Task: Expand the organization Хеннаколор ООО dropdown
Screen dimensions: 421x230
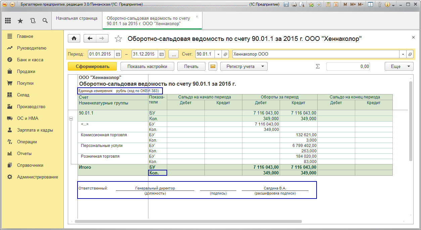Action: [x=403, y=54]
